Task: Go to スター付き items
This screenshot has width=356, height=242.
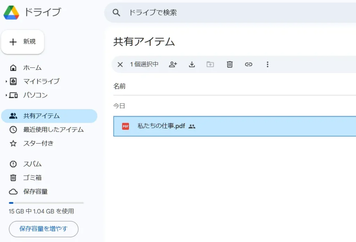Action: click(38, 143)
